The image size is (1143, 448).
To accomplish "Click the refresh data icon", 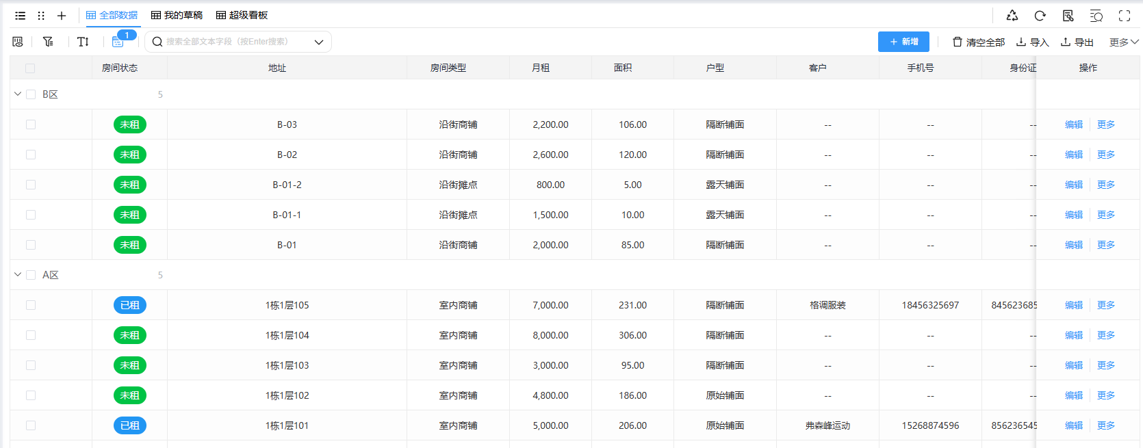I will pos(1040,15).
